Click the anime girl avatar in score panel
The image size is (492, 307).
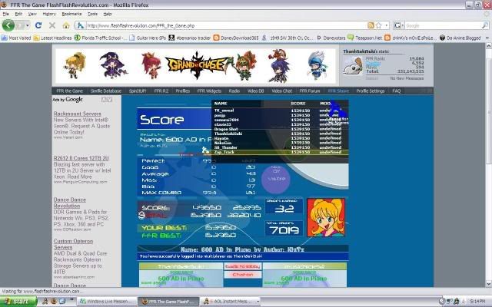coord(325,217)
